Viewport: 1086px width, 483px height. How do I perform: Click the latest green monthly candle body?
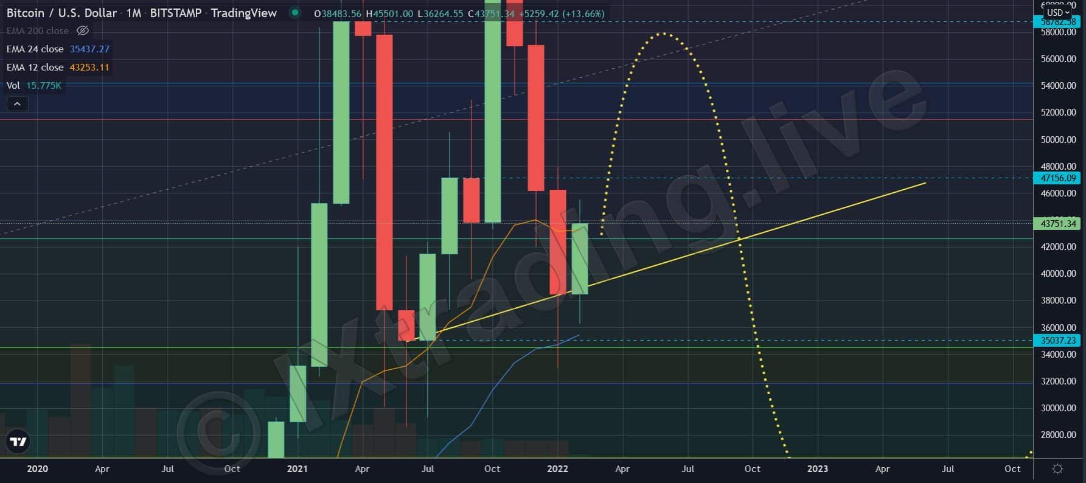coord(579,259)
